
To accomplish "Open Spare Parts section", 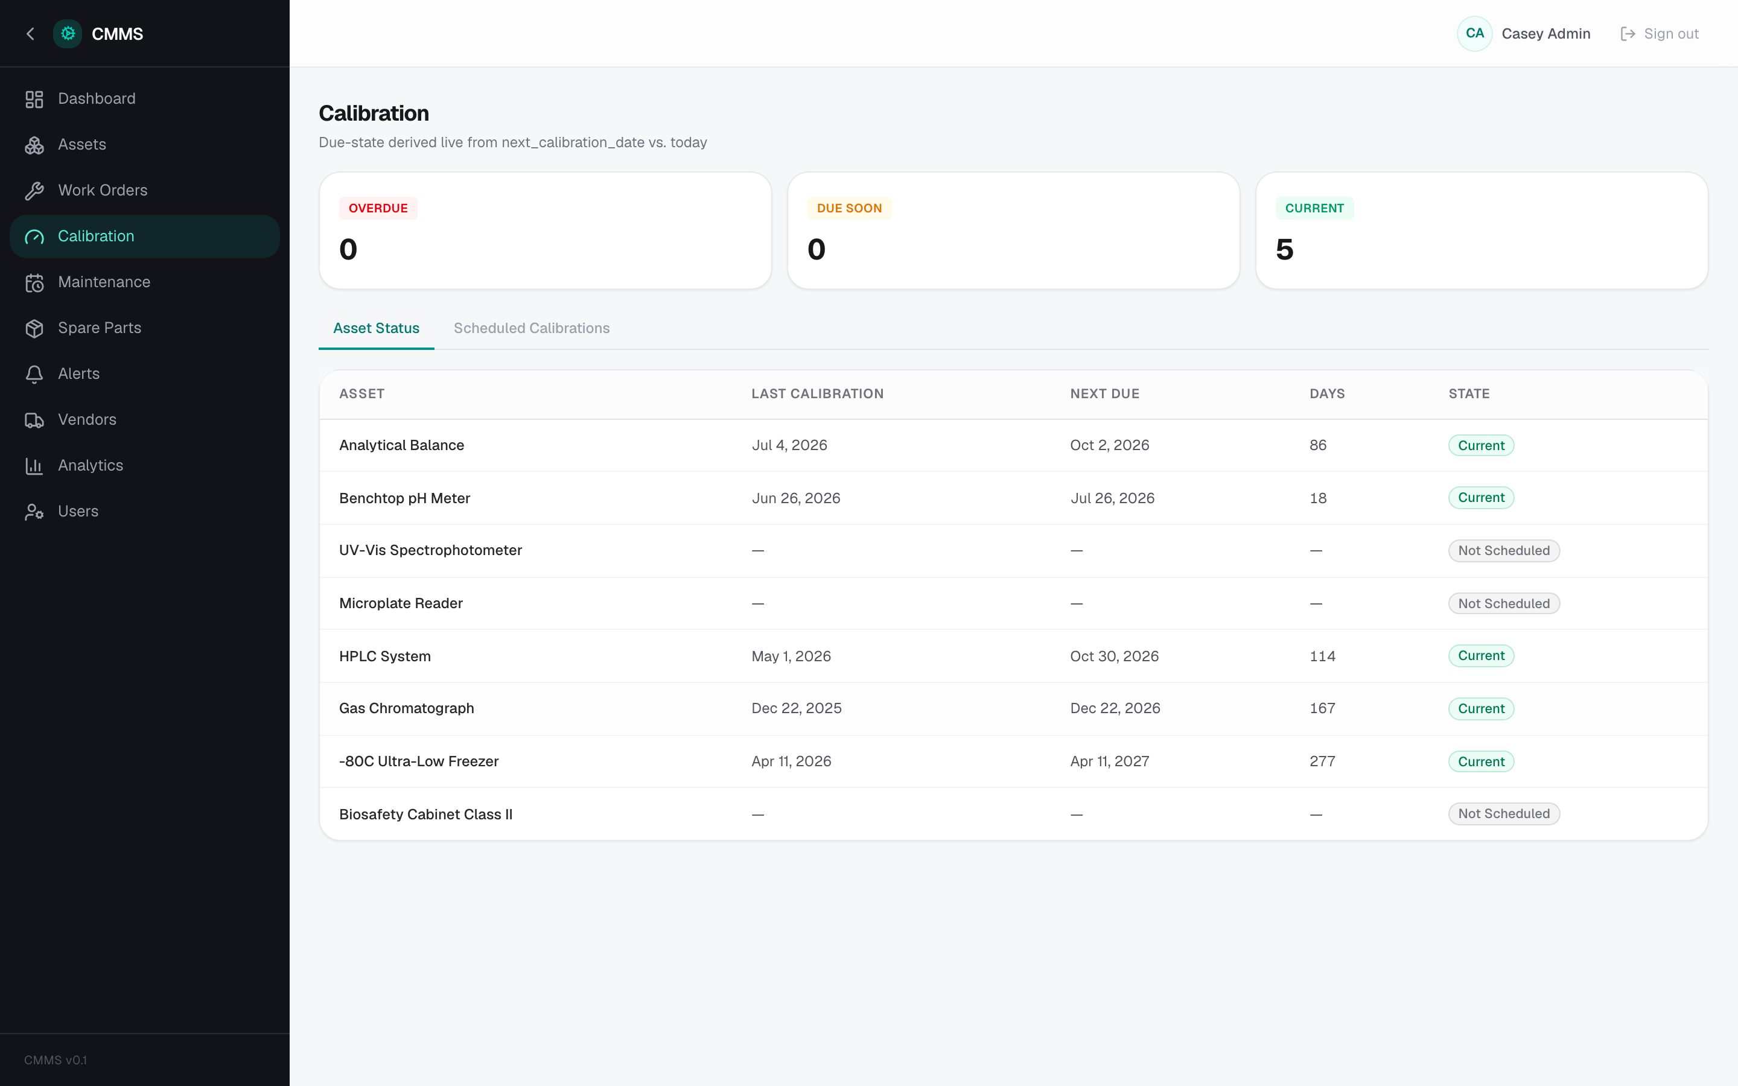I will click(144, 328).
